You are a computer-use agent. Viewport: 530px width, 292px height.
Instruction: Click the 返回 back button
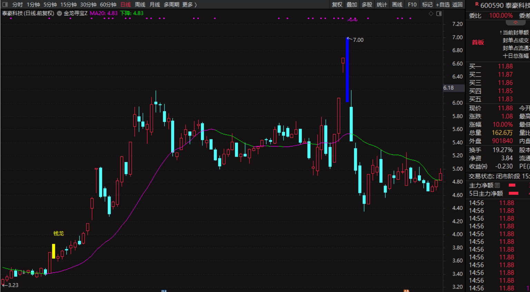[x=457, y=4]
